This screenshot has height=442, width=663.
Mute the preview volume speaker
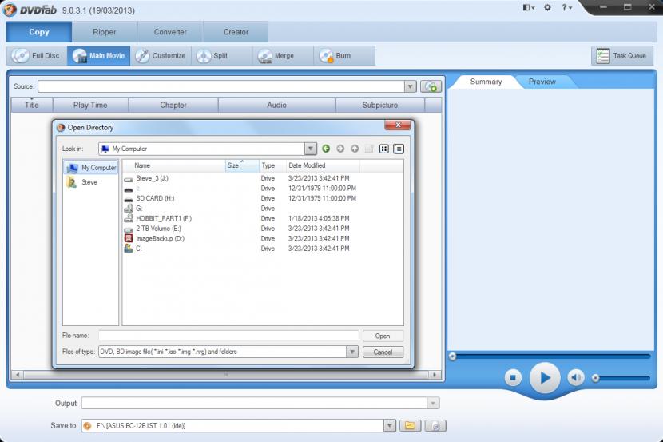click(x=575, y=377)
